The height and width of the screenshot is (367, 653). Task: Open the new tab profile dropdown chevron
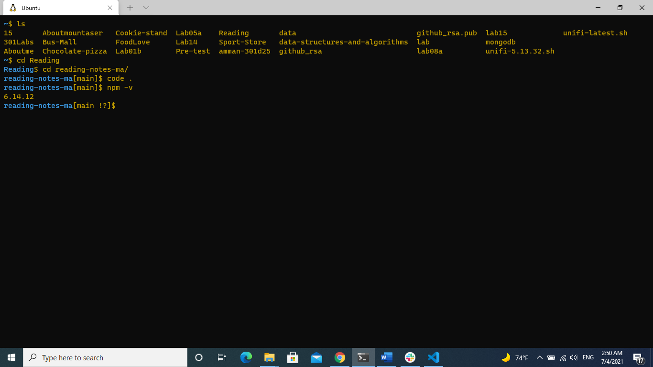tap(146, 8)
